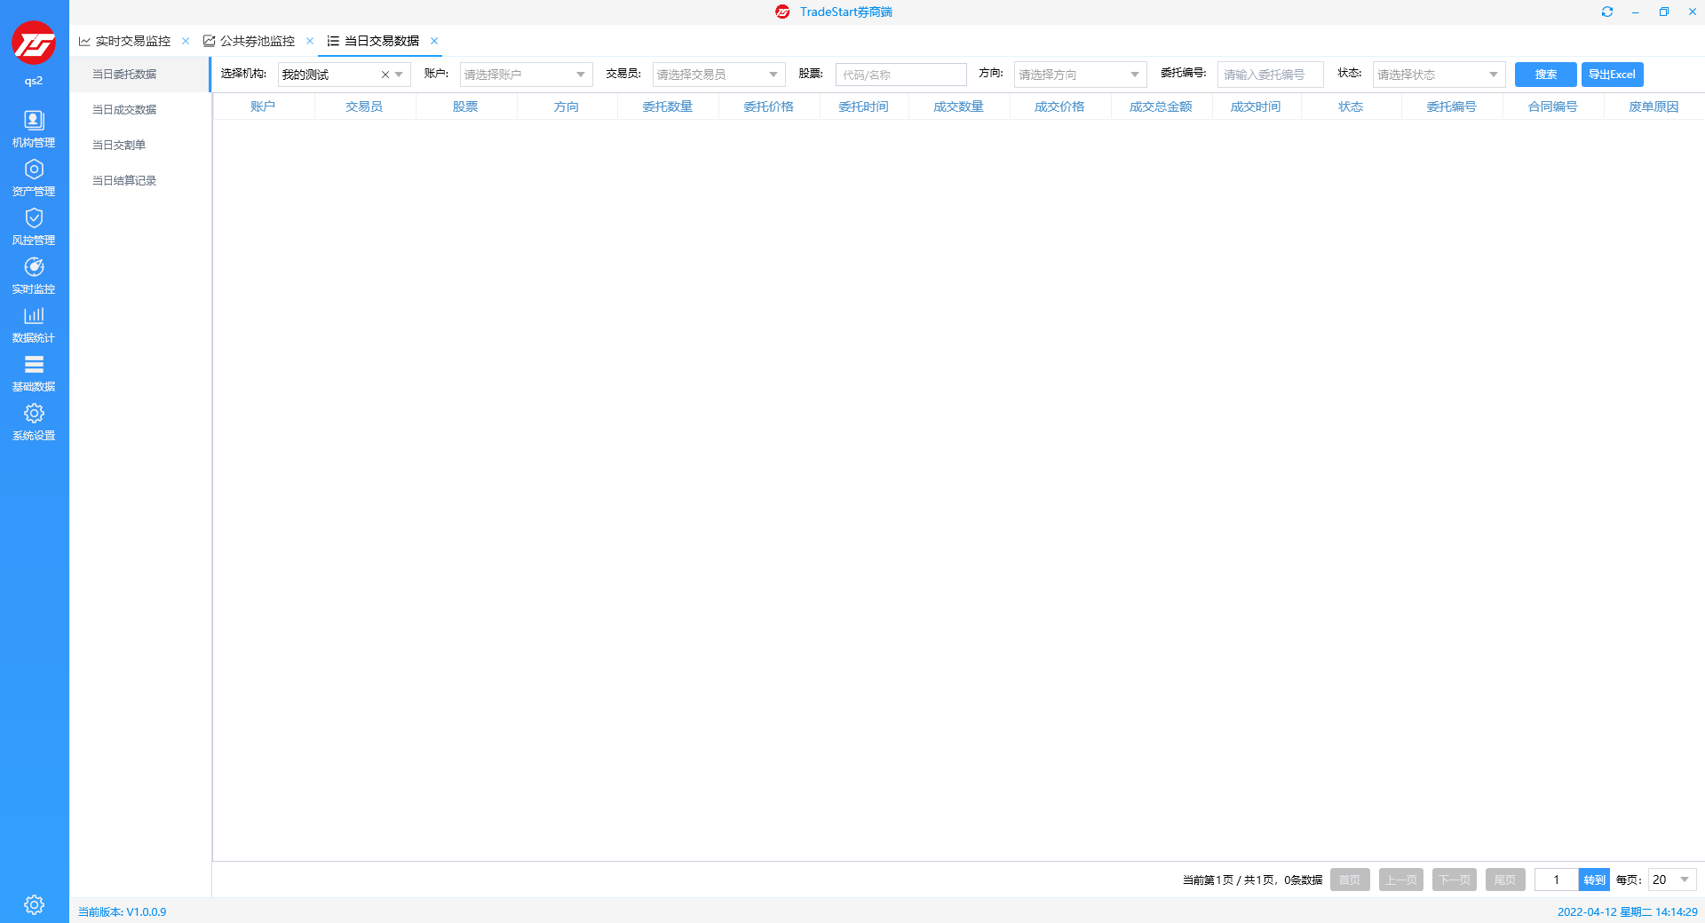Image resolution: width=1705 pixels, height=923 pixels.
Task: Open 资产管理 sidebar icon
Action: pyautogui.click(x=34, y=177)
